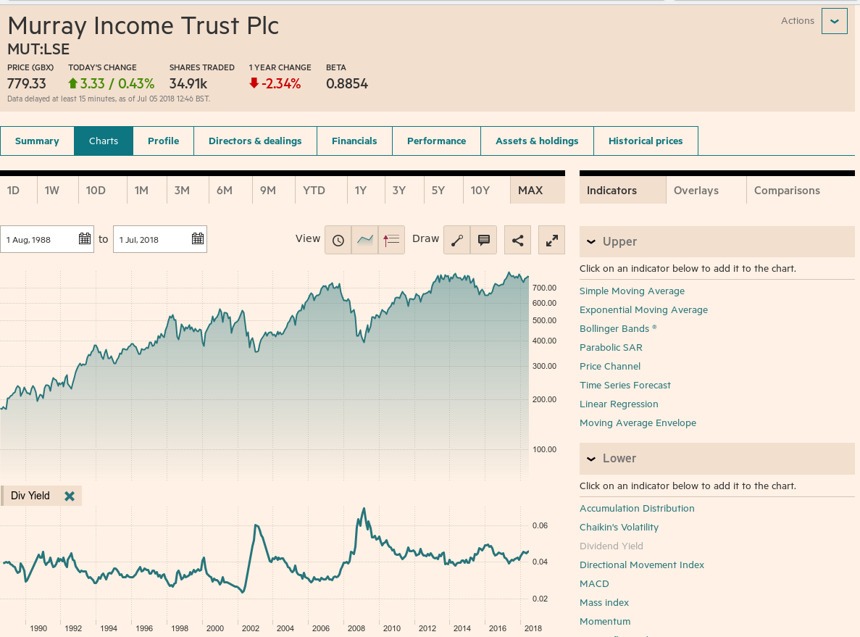Set chart range to 1W

pos(52,191)
